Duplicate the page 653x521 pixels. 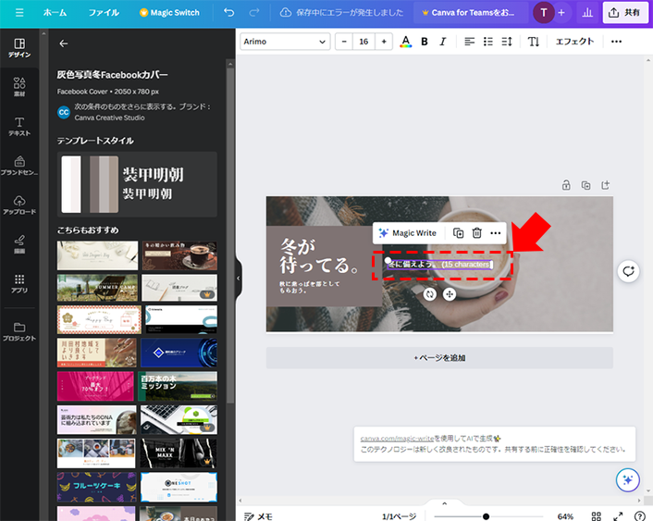586,185
